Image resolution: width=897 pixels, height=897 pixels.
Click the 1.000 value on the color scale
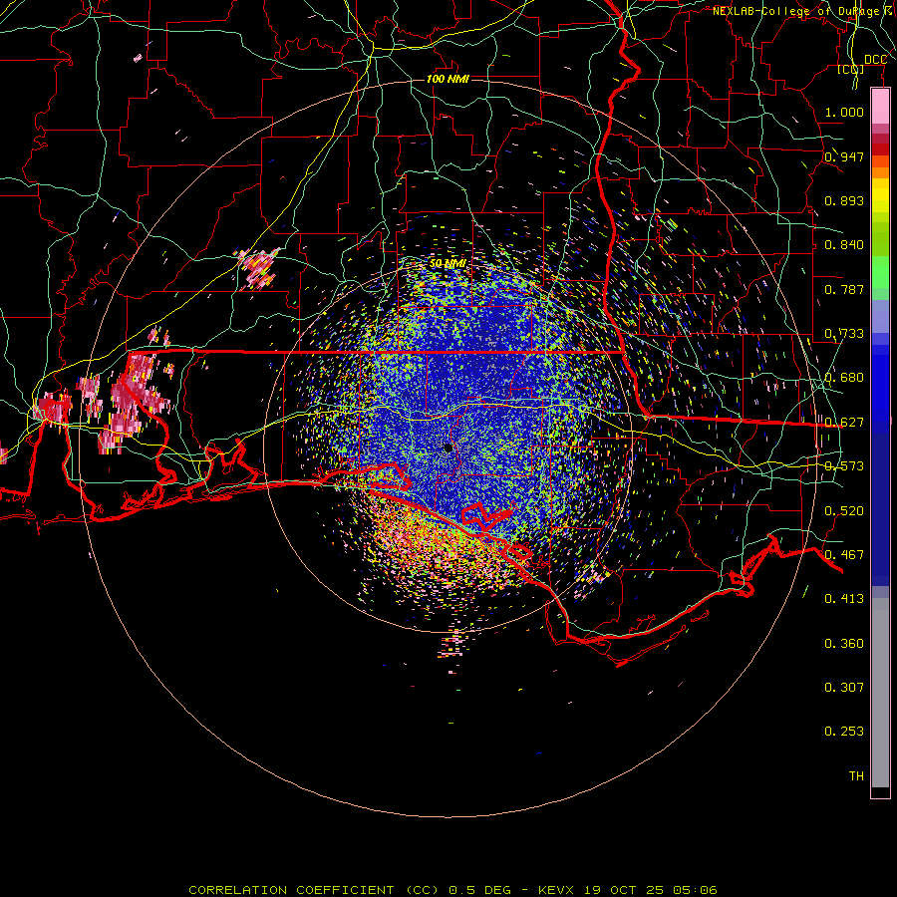[x=844, y=112]
